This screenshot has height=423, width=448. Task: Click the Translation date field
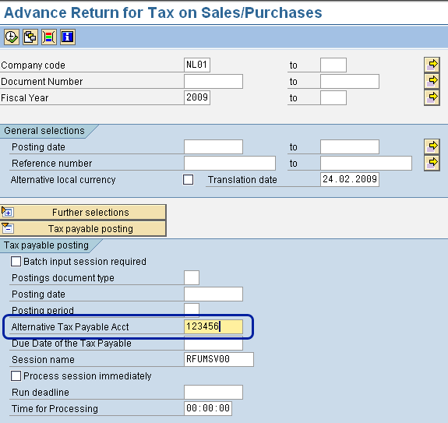coord(350,179)
